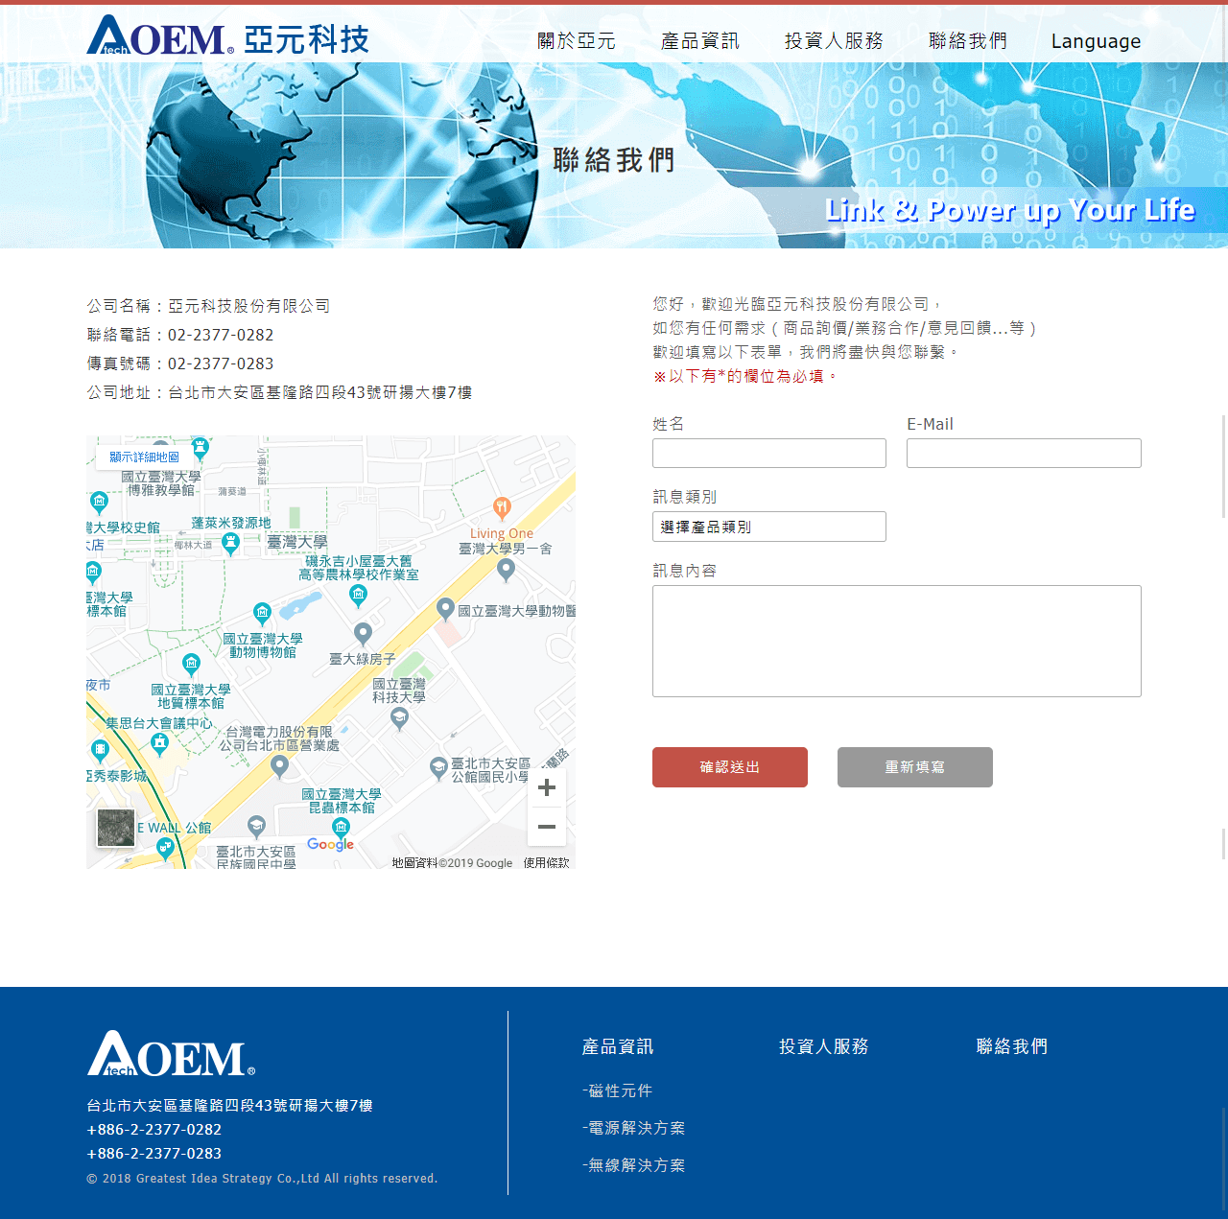Click the 蓬萊米發源地 museum marker

tap(230, 544)
